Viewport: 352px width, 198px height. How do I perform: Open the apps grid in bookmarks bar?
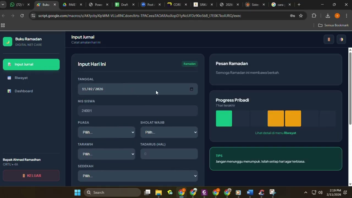click(3, 25)
